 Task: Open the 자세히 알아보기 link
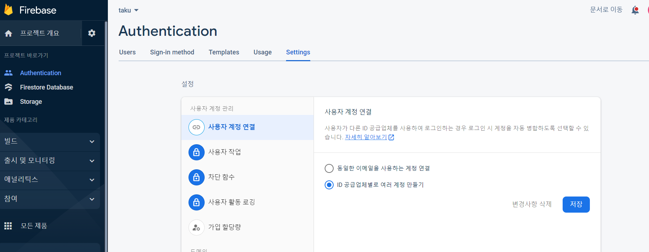tap(366, 137)
